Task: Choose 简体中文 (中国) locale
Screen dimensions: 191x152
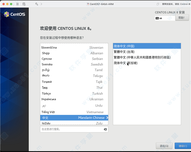Action: click(x=147, y=46)
